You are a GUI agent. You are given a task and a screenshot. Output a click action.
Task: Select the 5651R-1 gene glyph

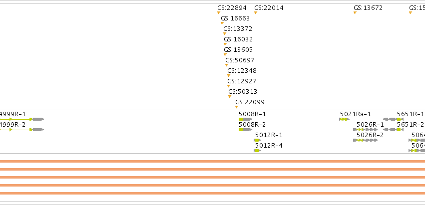393,119
